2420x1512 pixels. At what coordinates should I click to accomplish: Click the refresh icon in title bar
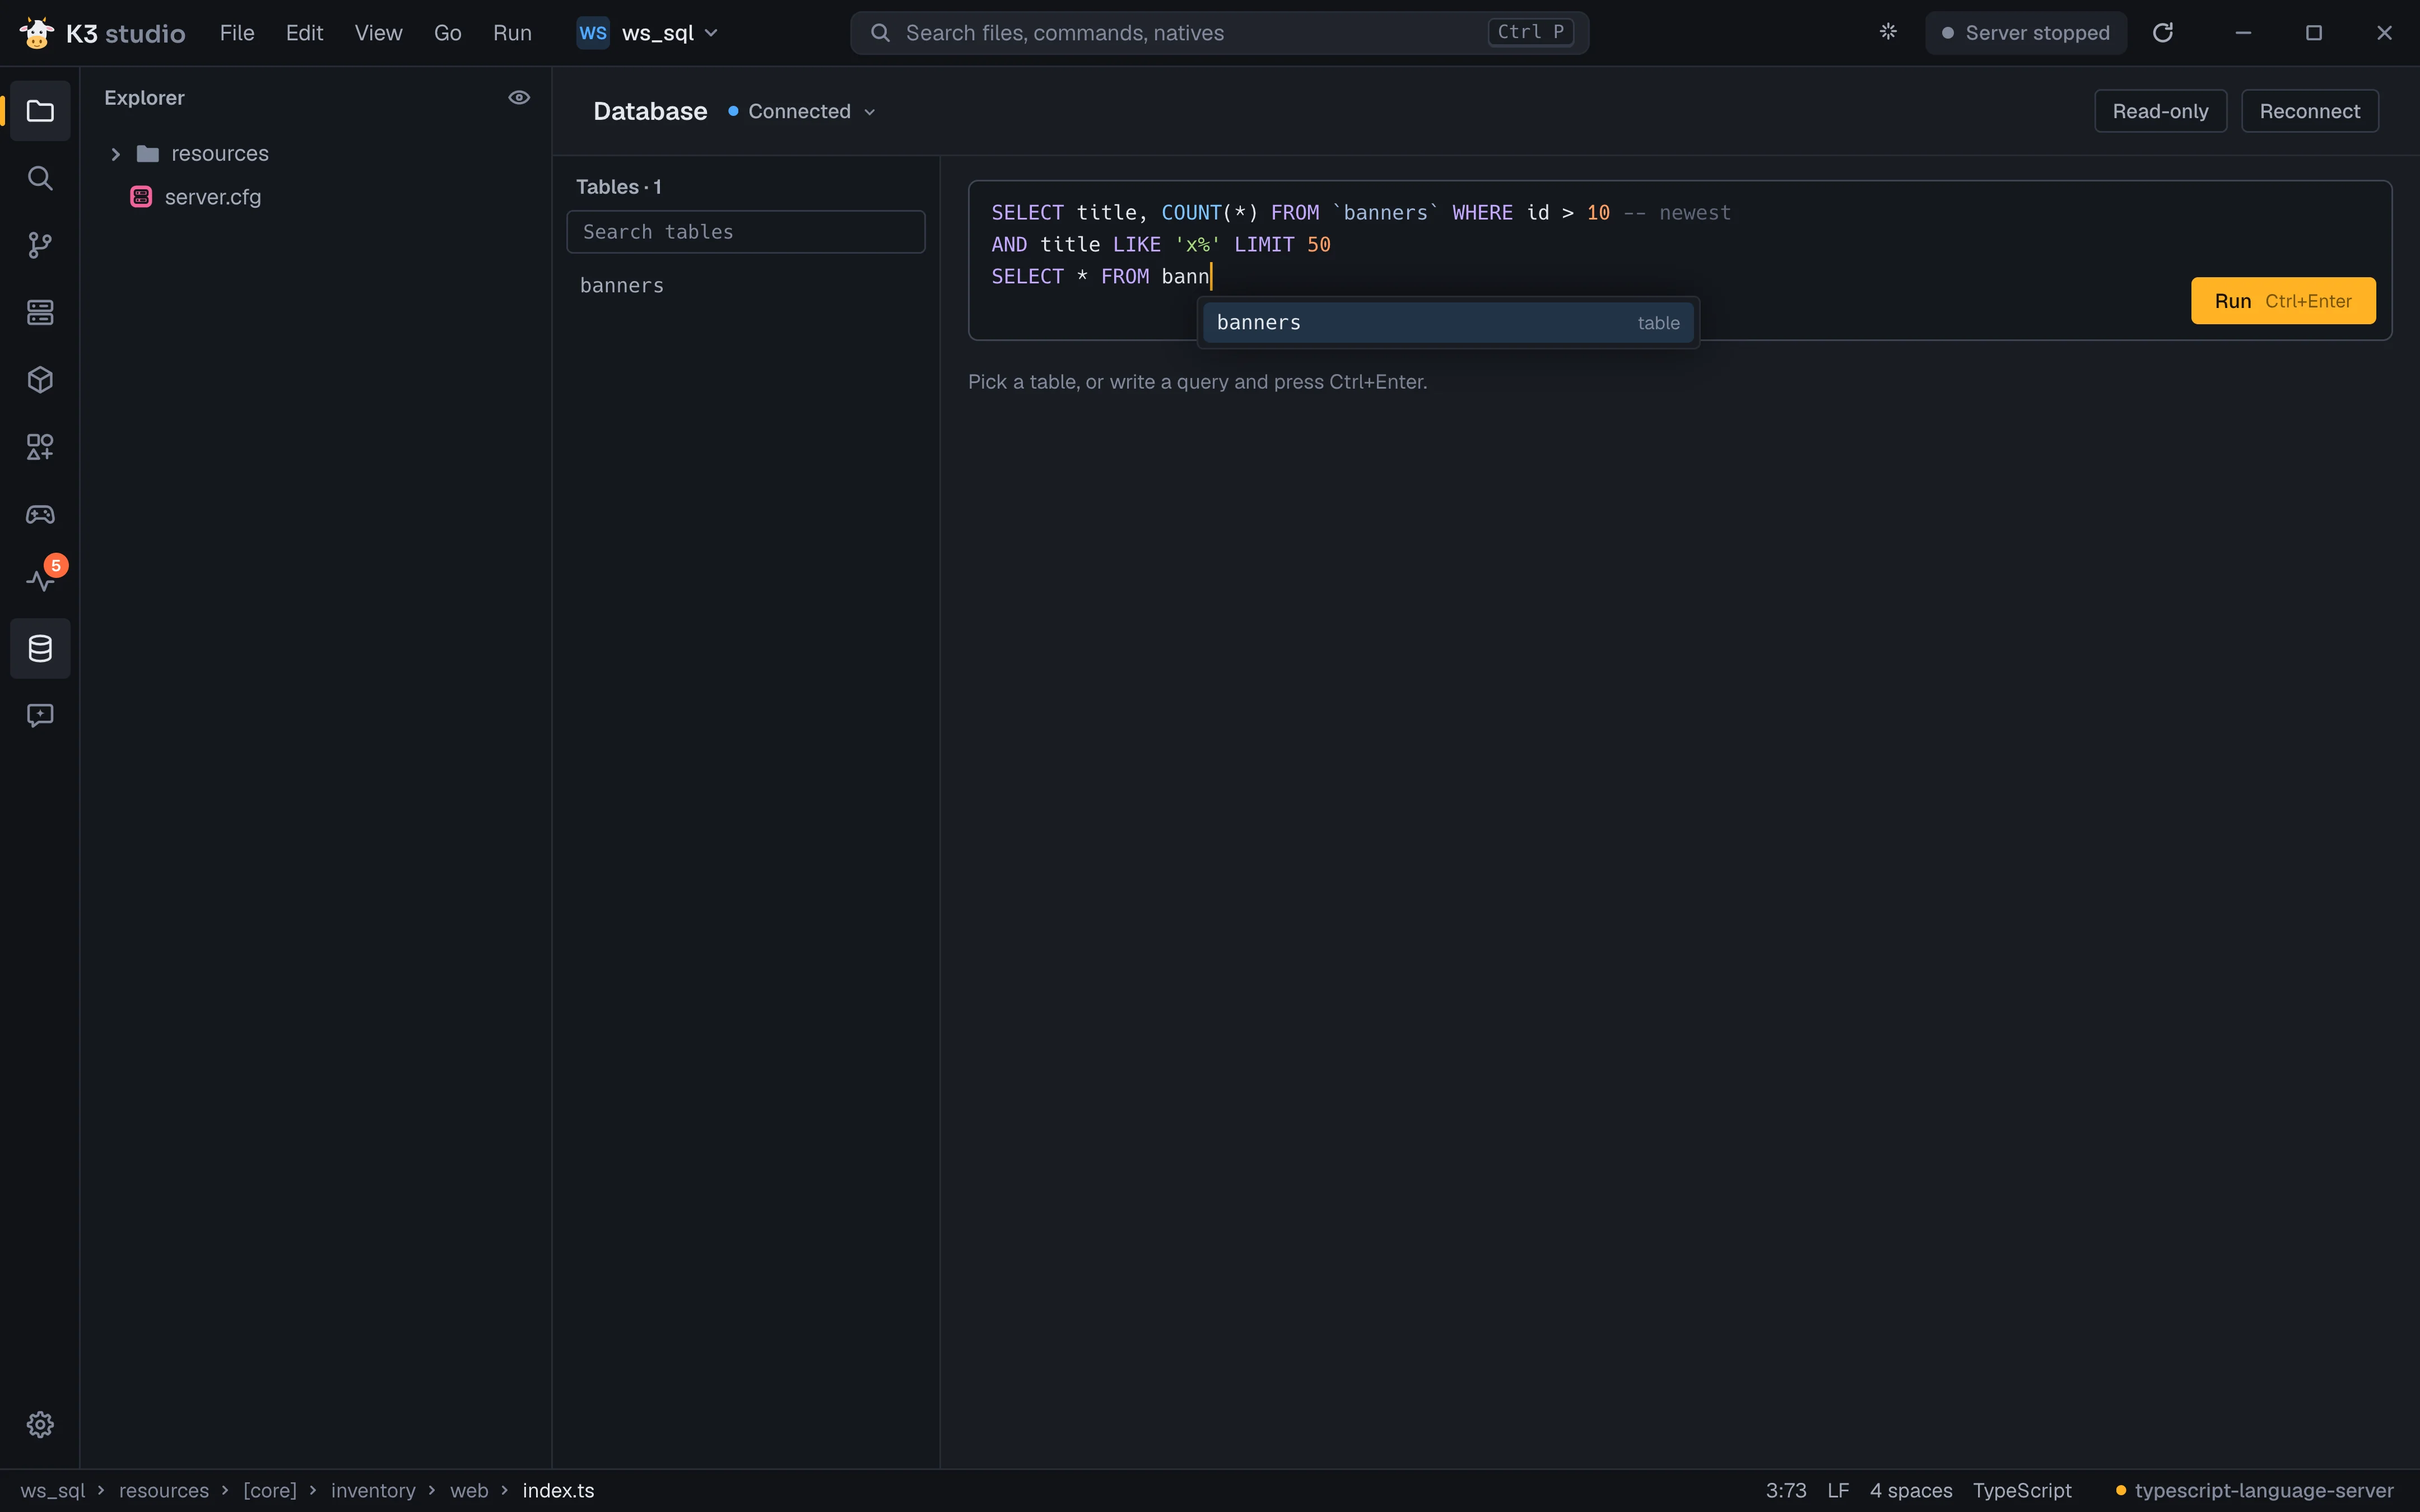(x=2163, y=32)
